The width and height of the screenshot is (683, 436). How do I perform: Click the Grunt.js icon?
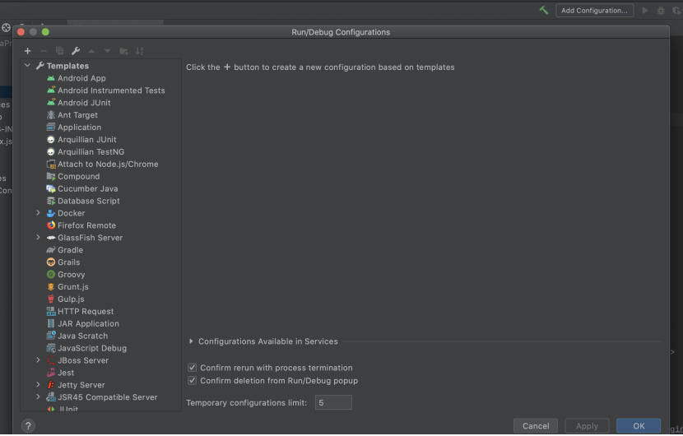click(51, 287)
